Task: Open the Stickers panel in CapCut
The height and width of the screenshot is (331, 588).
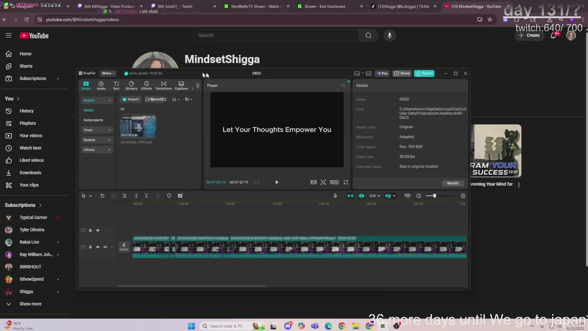Action: (131, 86)
